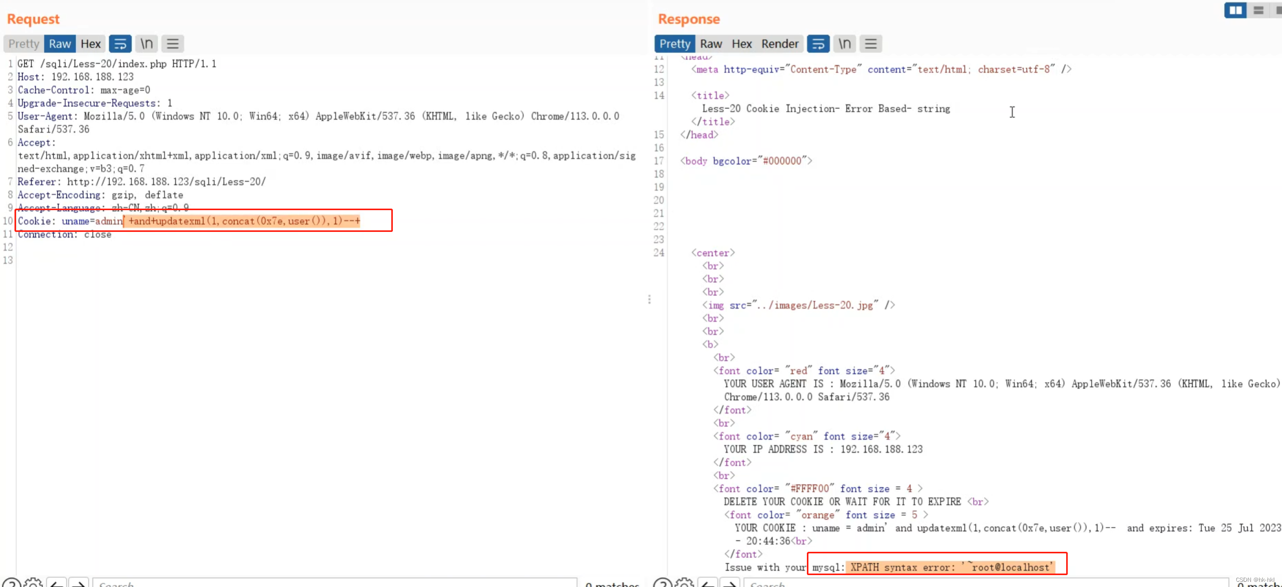Click the 'Connection: close' header
Image resolution: width=1282 pixels, height=587 pixels.
point(65,234)
